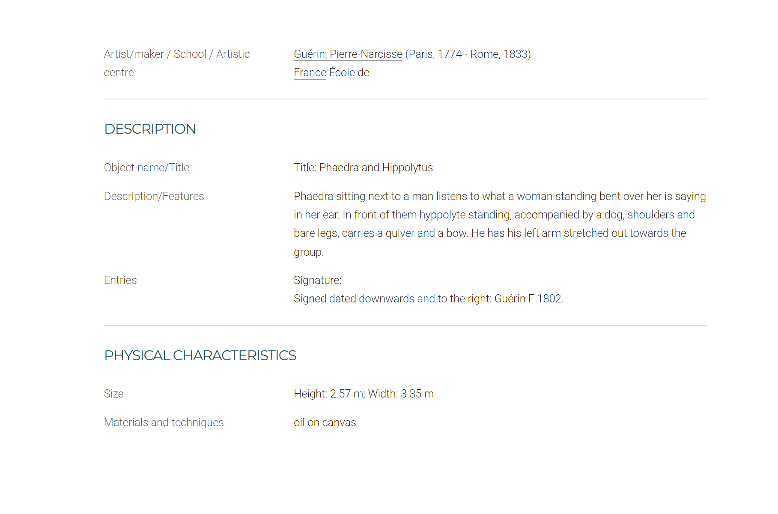Select the Size field label
778x514 pixels.
click(x=113, y=394)
